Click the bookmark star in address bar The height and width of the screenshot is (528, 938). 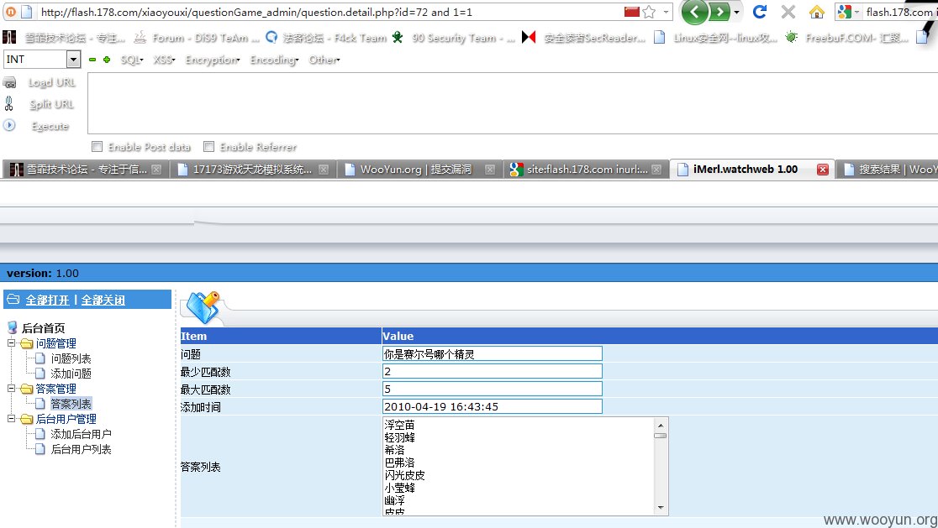tap(649, 12)
